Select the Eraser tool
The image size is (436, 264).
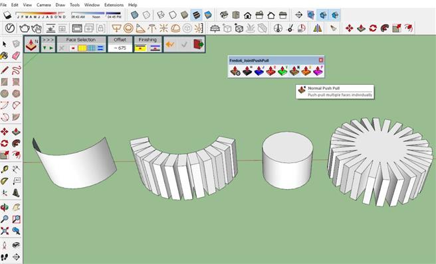click(16, 56)
